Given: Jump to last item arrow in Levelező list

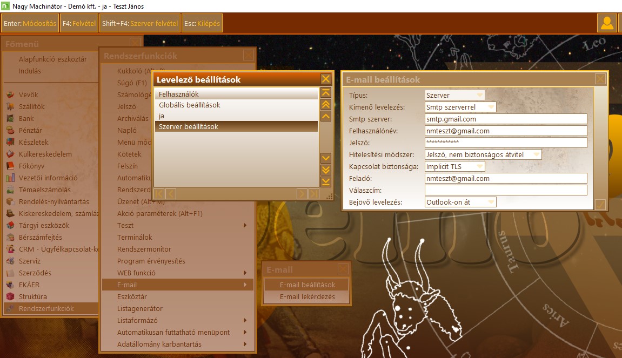Looking at the screenshot, I should [x=326, y=182].
